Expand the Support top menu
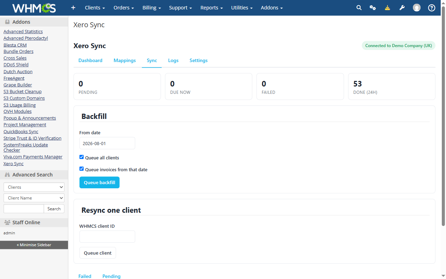Screen dimensions: 446x279 180,8
